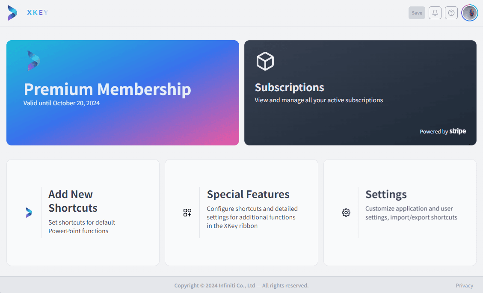
Task: Open the notifications bell
Action: [x=435, y=13]
